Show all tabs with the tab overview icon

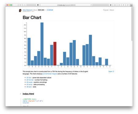point(128,5)
